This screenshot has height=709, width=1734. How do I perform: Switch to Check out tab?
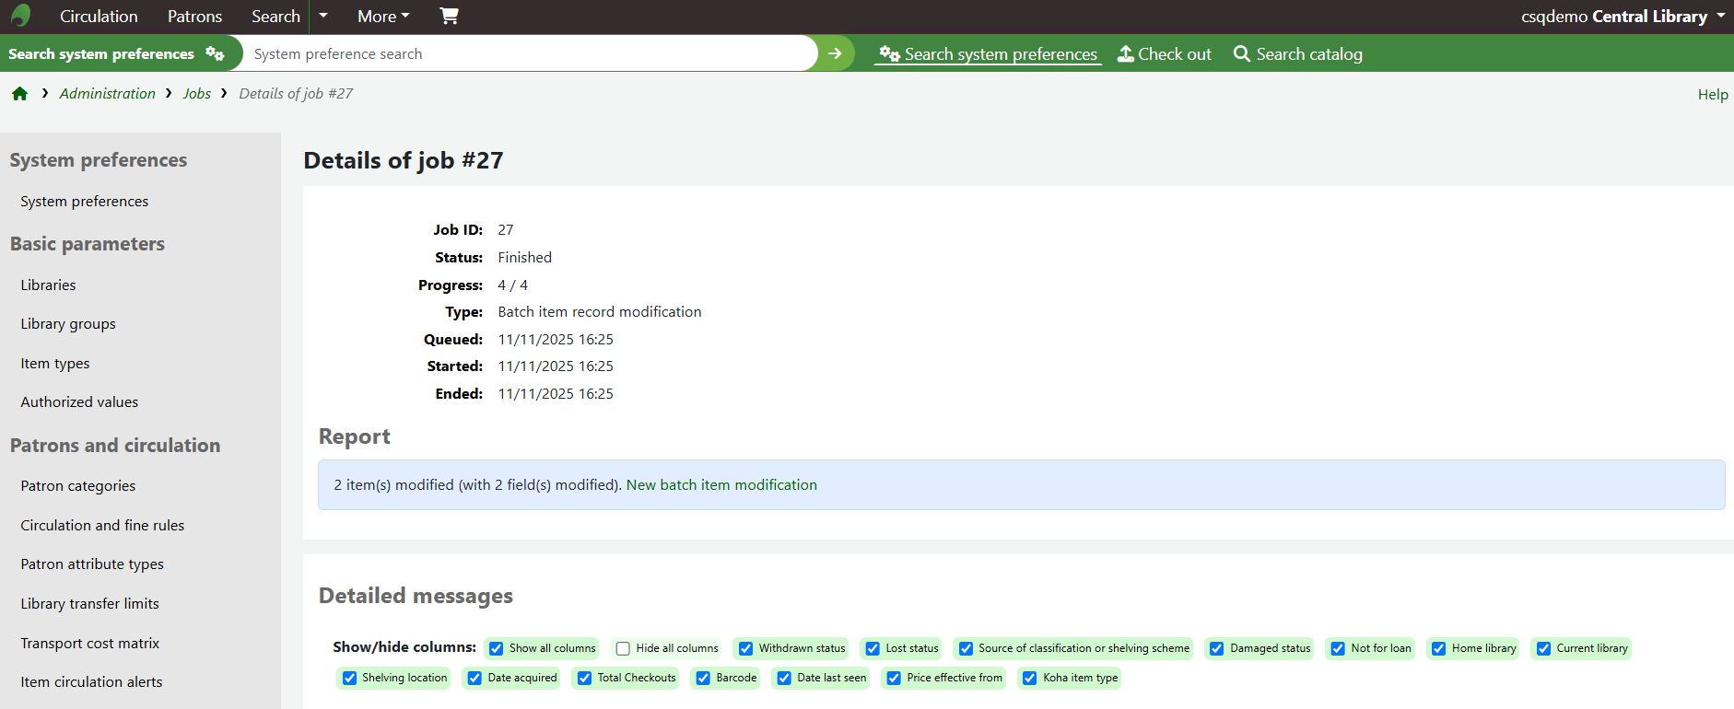click(x=1165, y=54)
